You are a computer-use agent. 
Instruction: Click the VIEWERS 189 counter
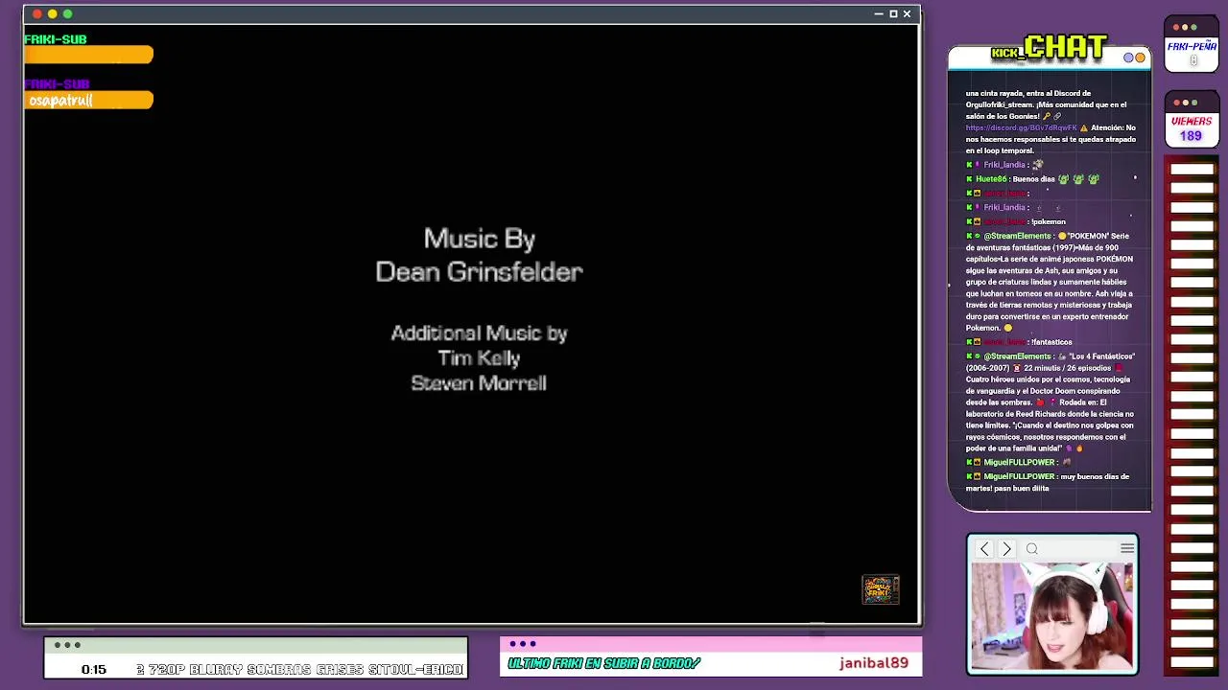(1192, 128)
